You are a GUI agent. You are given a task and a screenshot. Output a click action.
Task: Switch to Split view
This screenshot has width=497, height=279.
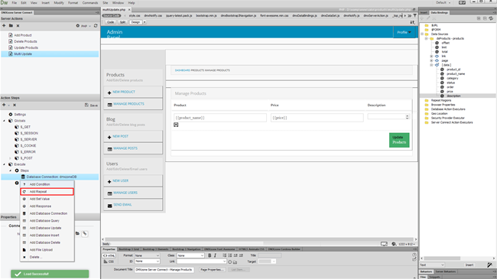tap(122, 22)
